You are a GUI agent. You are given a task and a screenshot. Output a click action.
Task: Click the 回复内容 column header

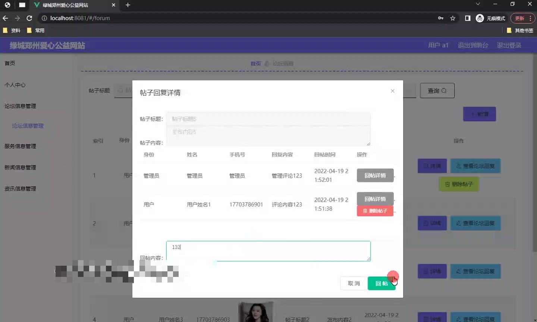click(x=282, y=155)
